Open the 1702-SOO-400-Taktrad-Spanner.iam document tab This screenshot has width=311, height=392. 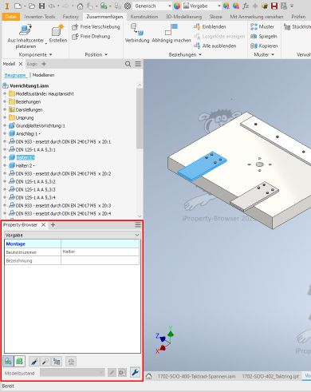click(x=196, y=376)
